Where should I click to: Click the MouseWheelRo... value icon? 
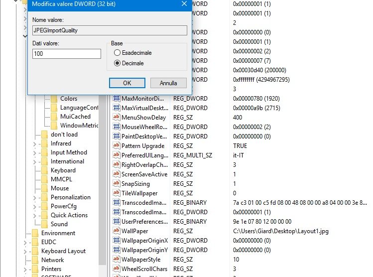click(x=117, y=127)
